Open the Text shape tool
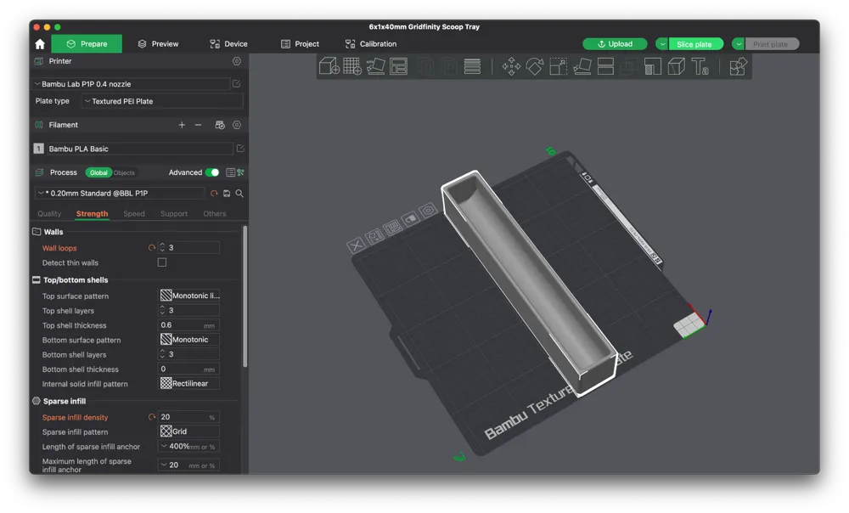Screen dimensions: 849x513 (700, 66)
